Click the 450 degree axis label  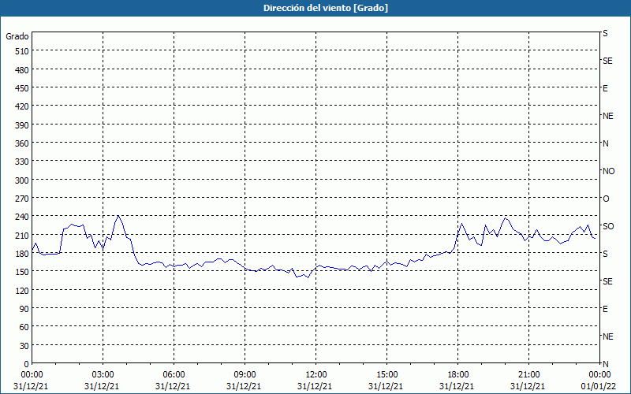tap(22, 88)
